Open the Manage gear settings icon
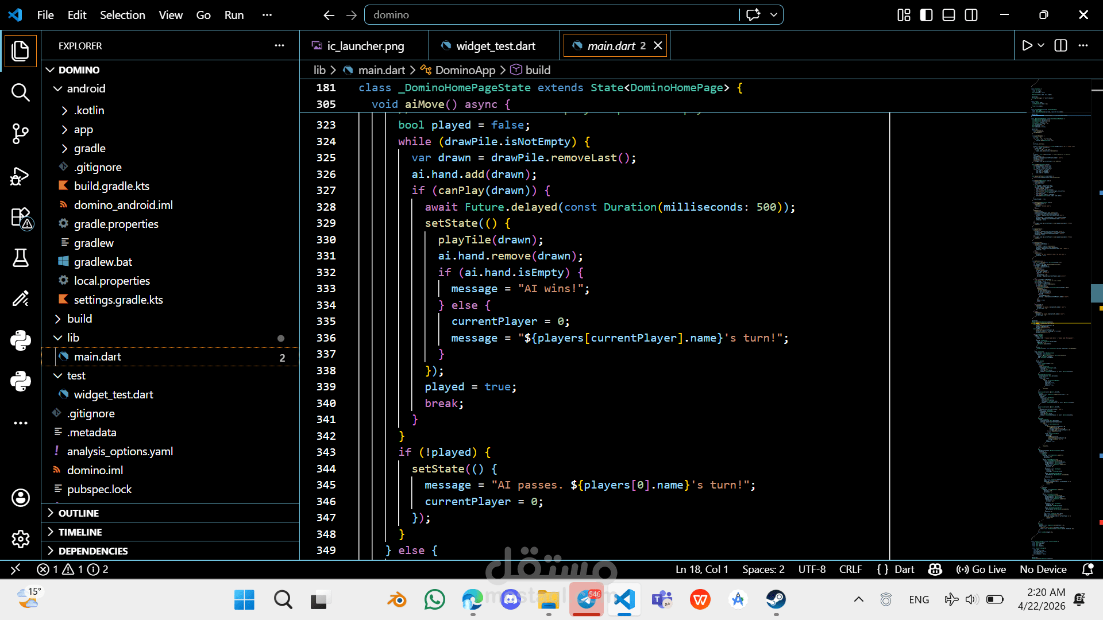The height and width of the screenshot is (620, 1103). (x=21, y=539)
